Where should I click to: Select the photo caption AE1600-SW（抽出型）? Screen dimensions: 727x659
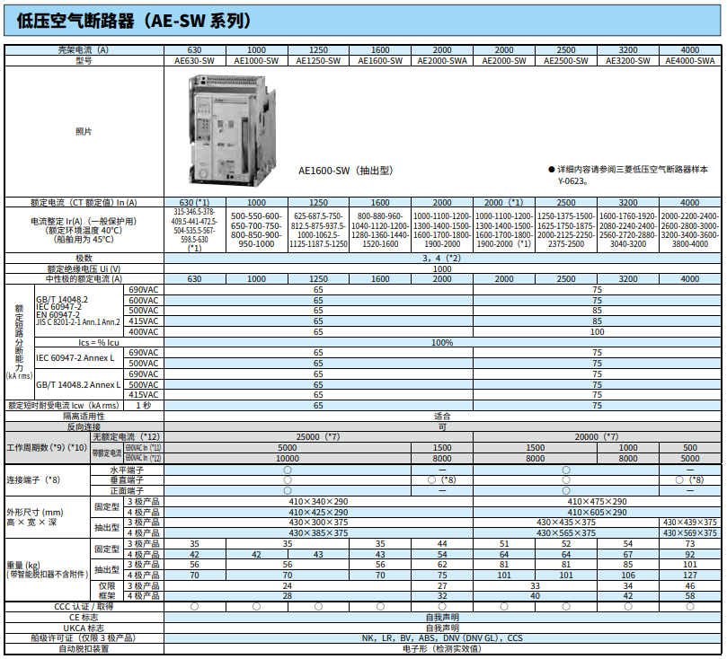[346, 171]
